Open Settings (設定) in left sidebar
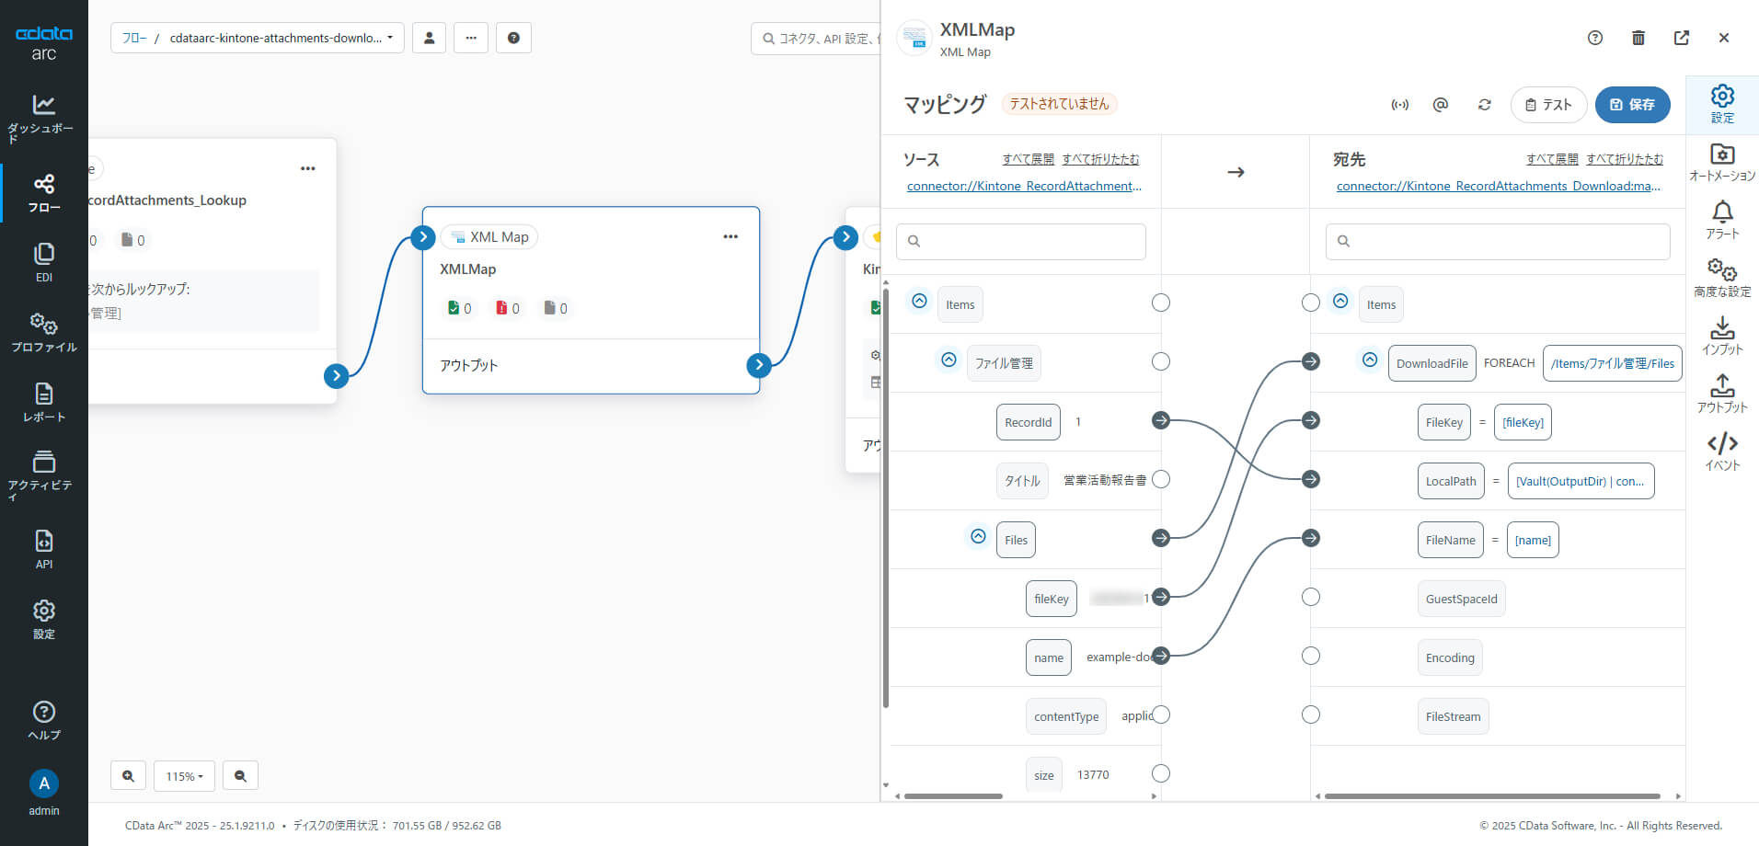The height and width of the screenshot is (846, 1759). point(43,620)
